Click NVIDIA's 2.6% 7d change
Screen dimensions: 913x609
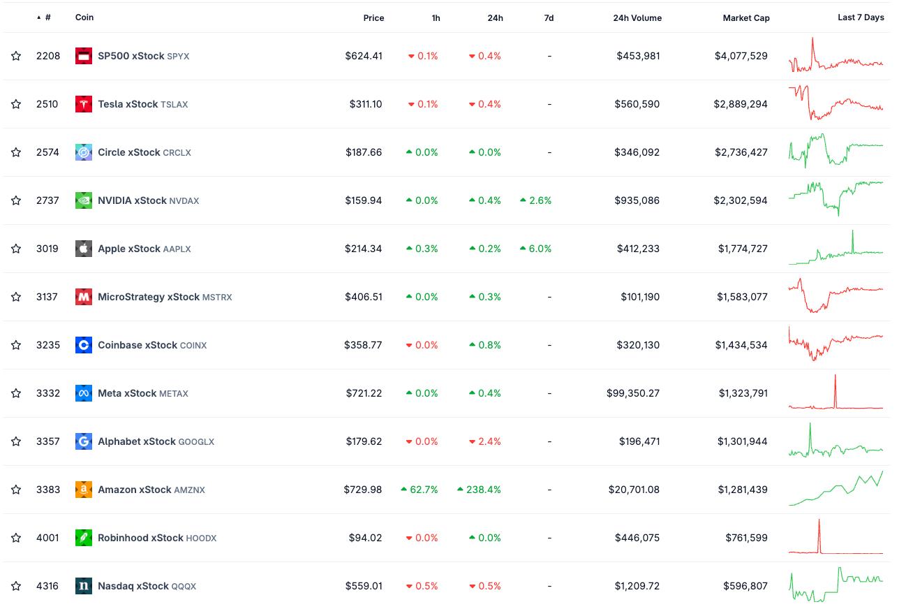pyautogui.click(x=535, y=200)
